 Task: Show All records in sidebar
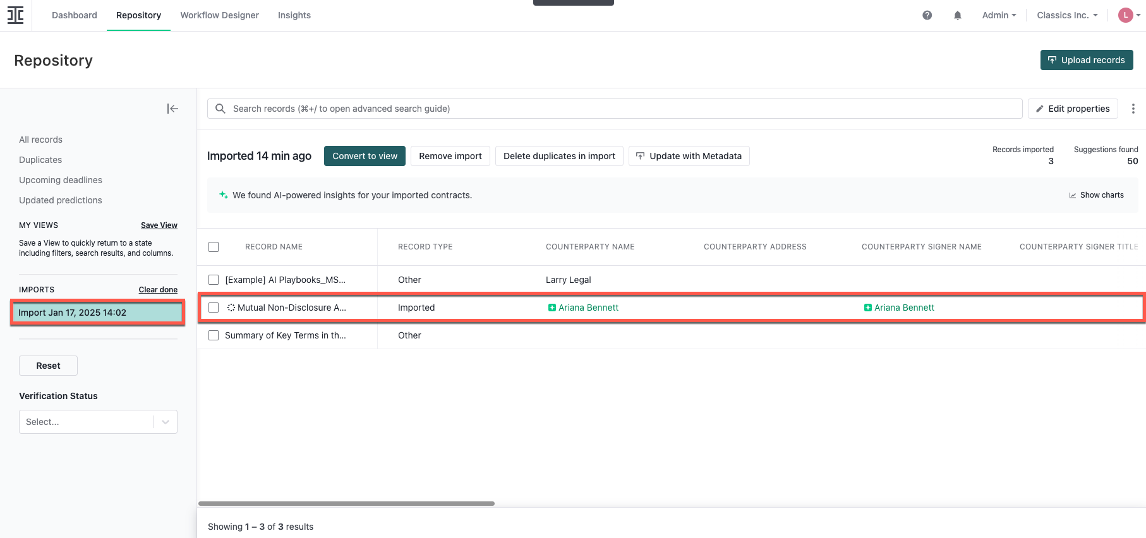pyautogui.click(x=40, y=140)
